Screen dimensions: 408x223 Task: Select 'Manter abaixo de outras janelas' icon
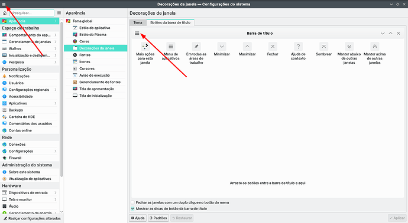point(349,47)
